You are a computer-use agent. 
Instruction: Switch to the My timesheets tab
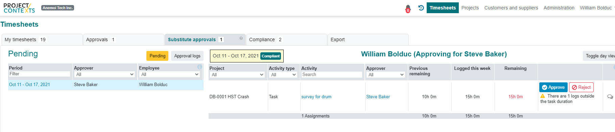click(42, 39)
